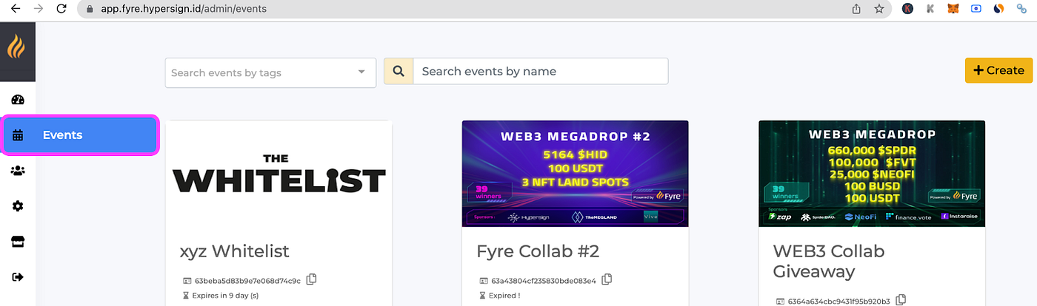
Task: Click event ID 6364a634cbc9431f95b920b3
Action: pos(838,302)
